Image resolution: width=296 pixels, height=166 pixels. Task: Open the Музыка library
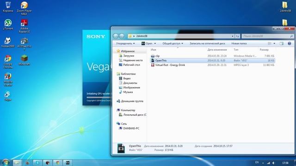tap(128, 92)
